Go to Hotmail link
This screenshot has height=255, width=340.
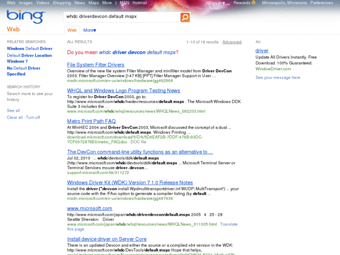[x=140, y=3]
